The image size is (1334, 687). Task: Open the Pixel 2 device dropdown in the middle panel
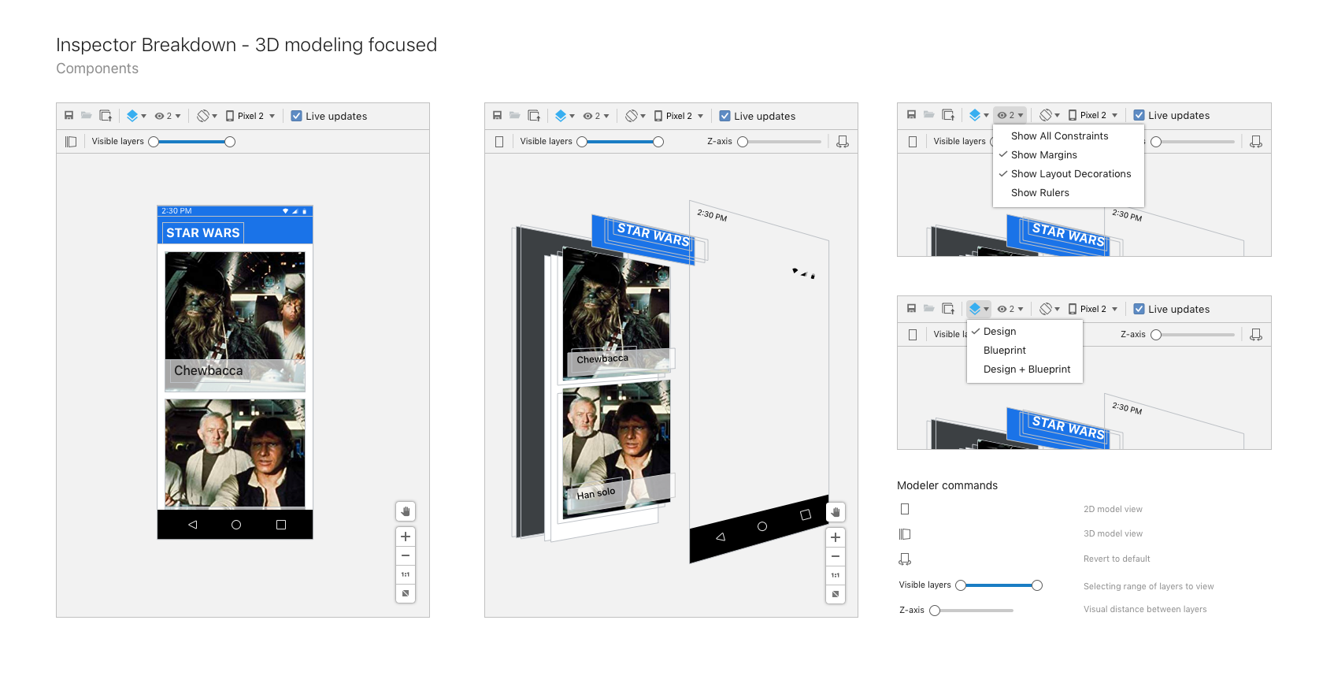point(679,116)
